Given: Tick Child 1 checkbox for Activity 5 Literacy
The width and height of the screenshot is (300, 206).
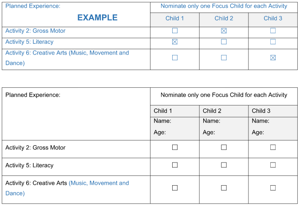Looking at the screenshot, I should (175, 165).
